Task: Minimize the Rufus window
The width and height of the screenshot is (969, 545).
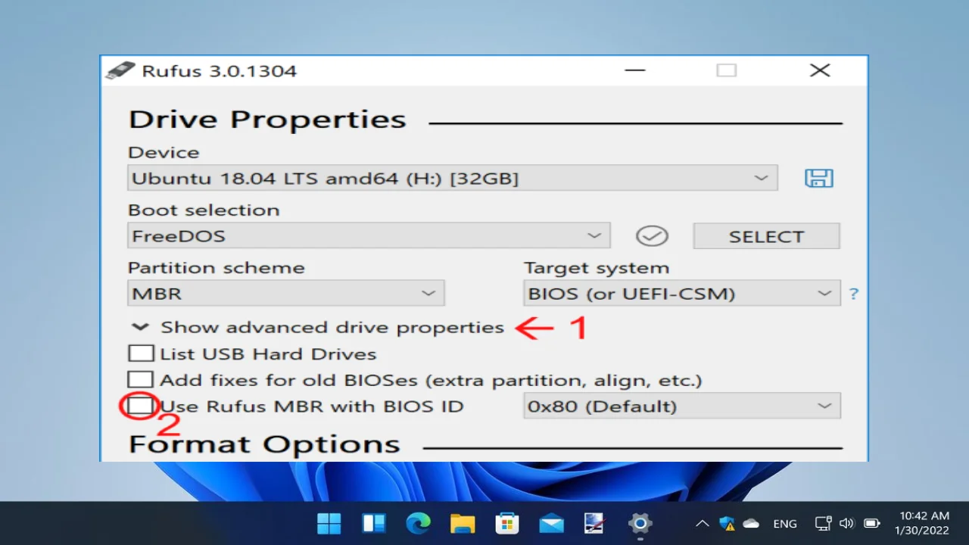Action: [x=635, y=70]
